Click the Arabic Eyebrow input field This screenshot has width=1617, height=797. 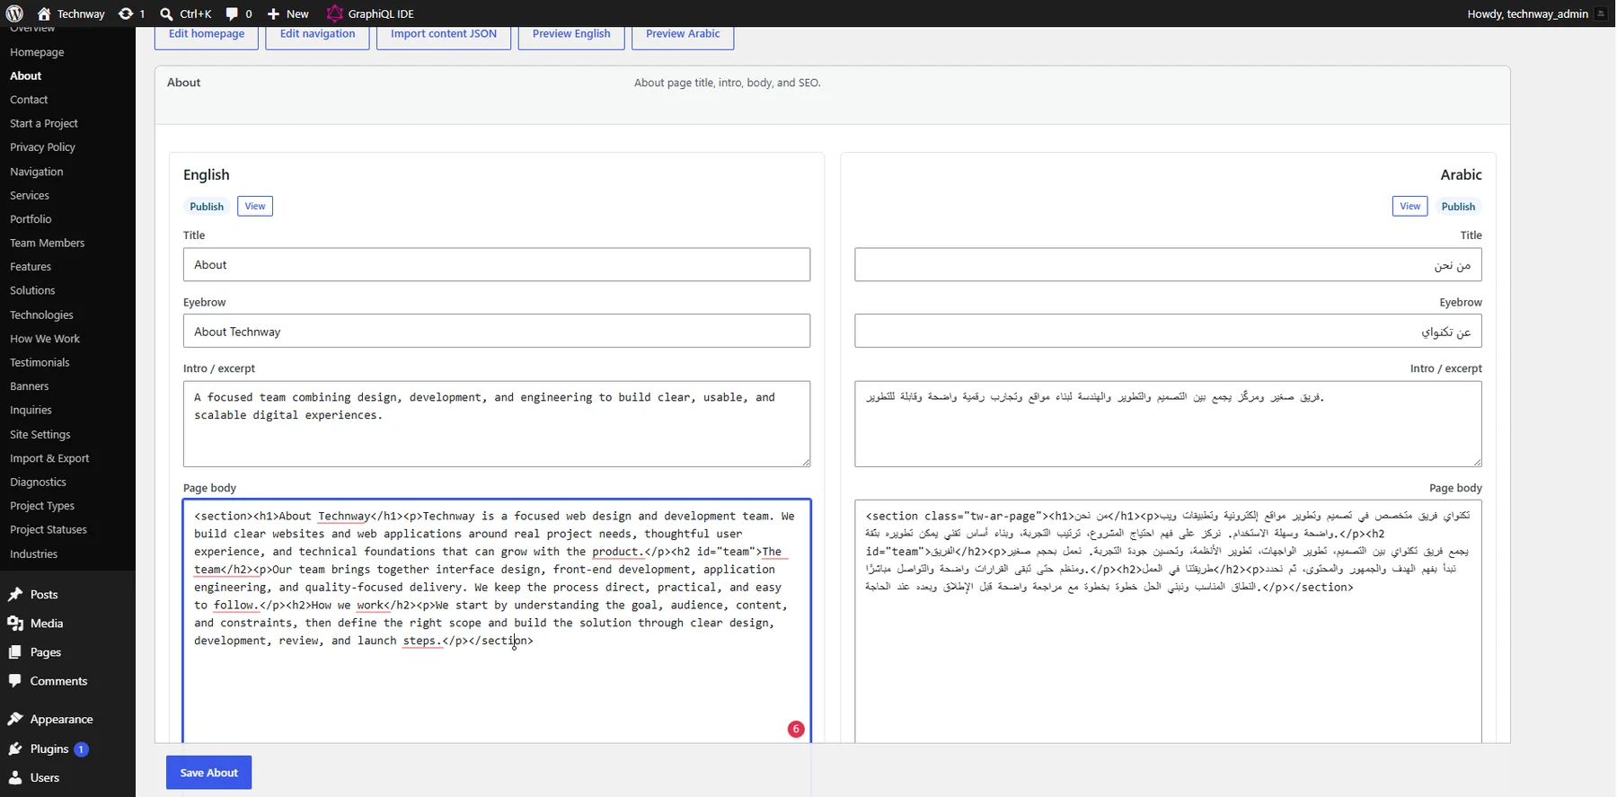pyautogui.click(x=1168, y=332)
